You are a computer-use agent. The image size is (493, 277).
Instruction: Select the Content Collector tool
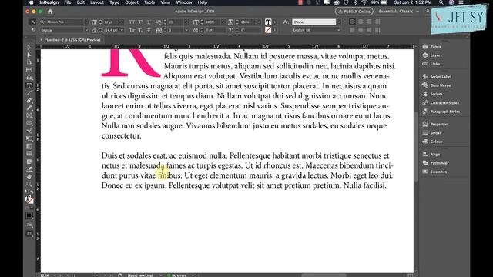point(29,78)
